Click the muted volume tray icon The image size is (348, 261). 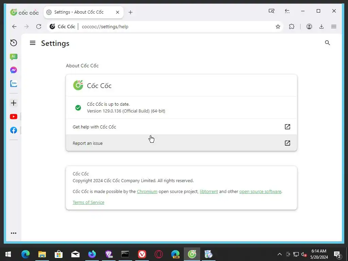(x=304, y=254)
